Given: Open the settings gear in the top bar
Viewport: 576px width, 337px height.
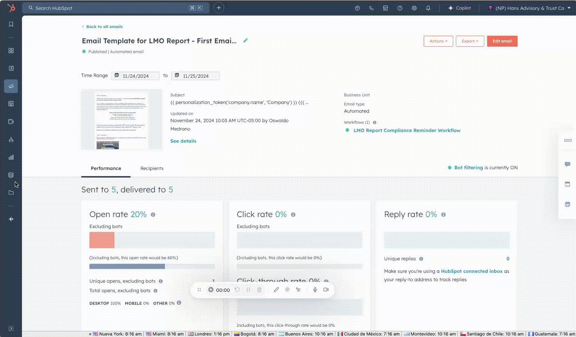Looking at the screenshot, I should coord(414,8).
